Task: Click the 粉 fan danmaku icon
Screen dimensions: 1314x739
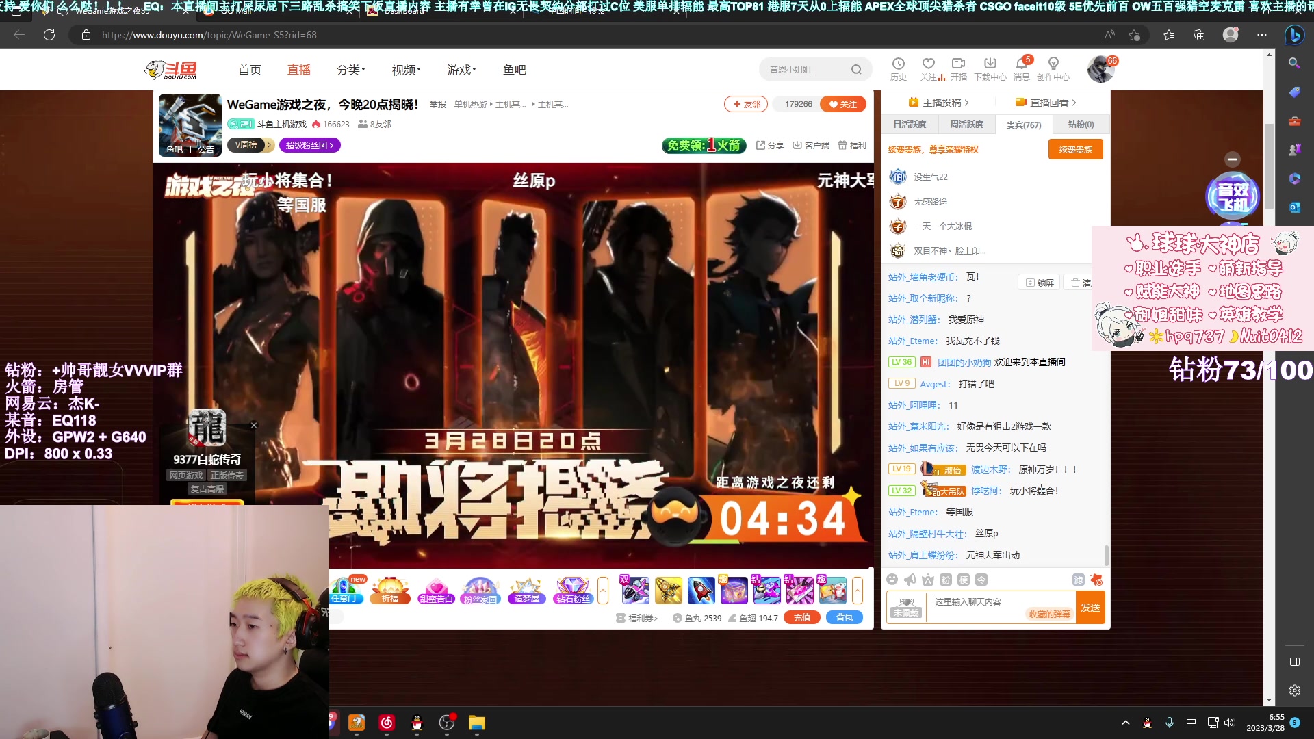Action: [x=945, y=580]
